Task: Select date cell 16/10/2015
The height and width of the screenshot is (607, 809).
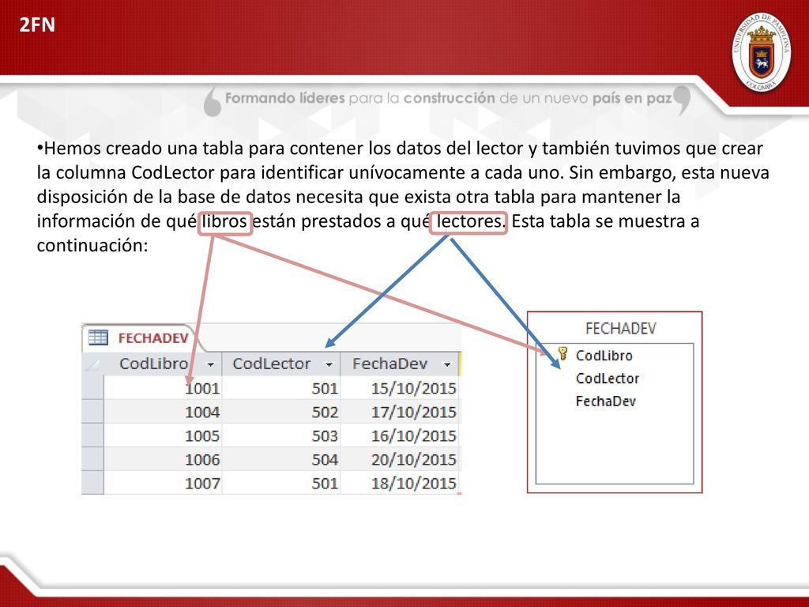Action: (x=399, y=435)
